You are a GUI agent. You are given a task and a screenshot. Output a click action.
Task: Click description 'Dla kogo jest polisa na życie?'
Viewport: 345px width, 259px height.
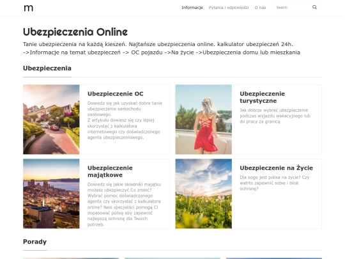pos(270,177)
